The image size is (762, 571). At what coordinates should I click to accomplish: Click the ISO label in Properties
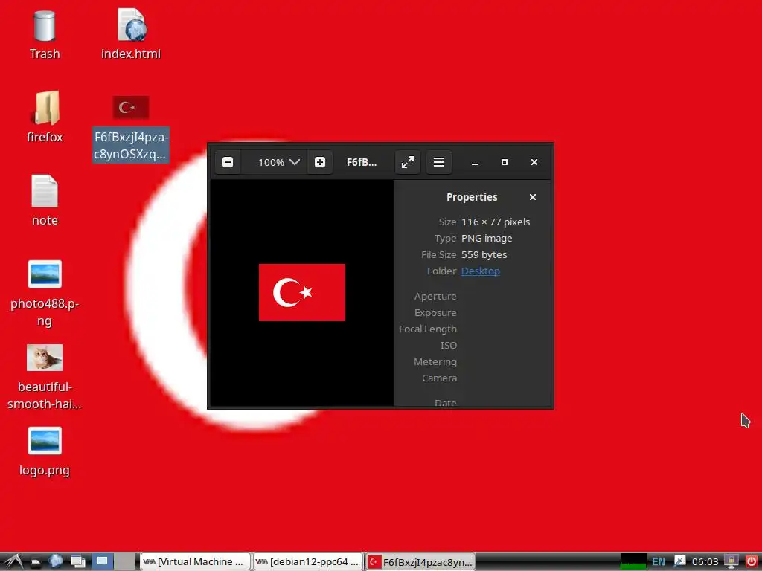click(x=449, y=345)
